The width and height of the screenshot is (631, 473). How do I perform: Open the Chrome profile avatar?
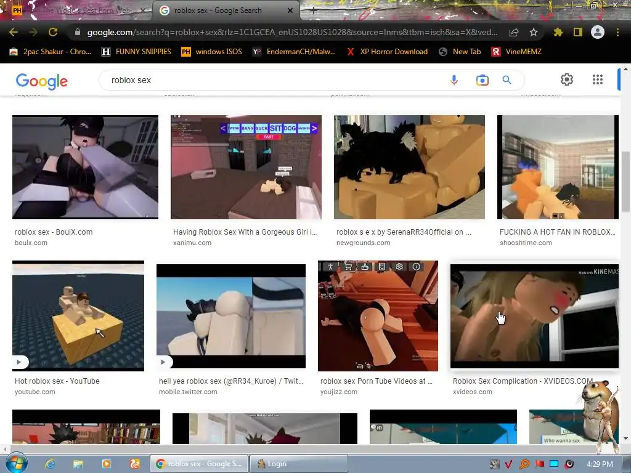click(598, 32)
